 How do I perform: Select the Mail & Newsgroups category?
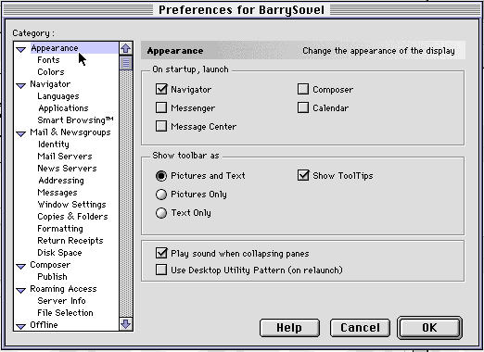70,132
